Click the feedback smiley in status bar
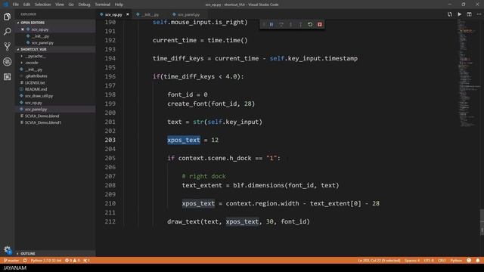The height and width of the screenshot is (272, 484). coord(469,261)
